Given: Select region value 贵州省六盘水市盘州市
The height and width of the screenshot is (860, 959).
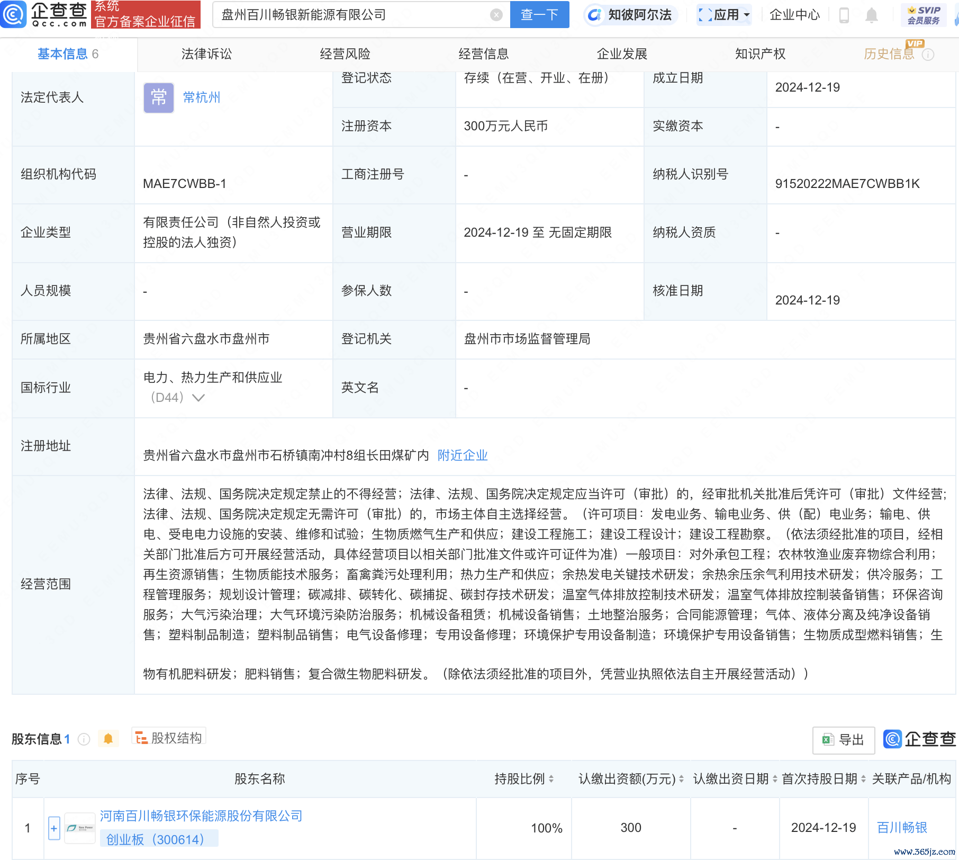Looking at the screenshot, I should click(x=206, y=339).
